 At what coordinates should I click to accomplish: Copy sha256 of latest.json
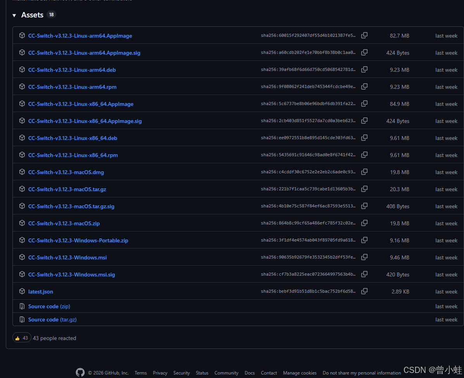pos(364,291)
